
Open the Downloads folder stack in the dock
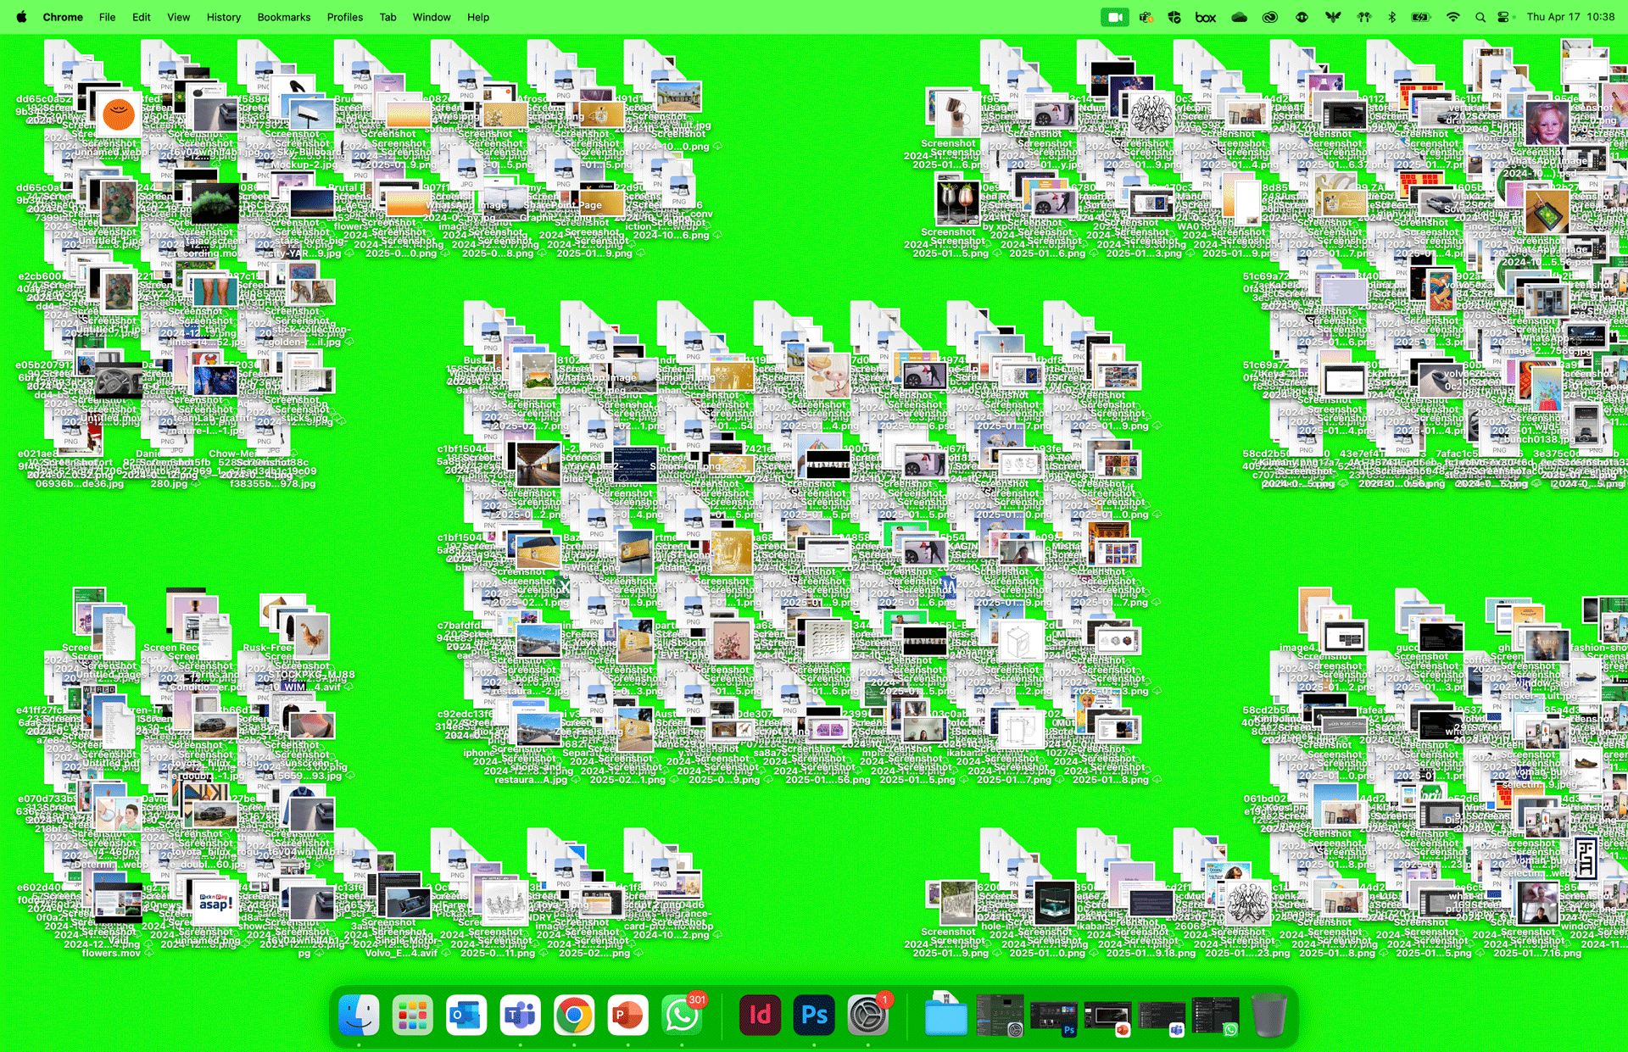point(945,1015)
